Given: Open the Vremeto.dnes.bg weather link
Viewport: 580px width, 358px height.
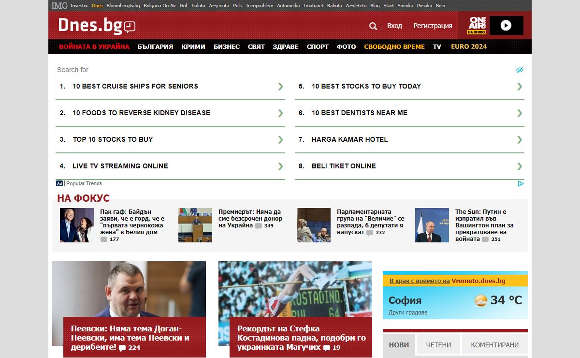Looking at the screenshot, I should 478,281.
